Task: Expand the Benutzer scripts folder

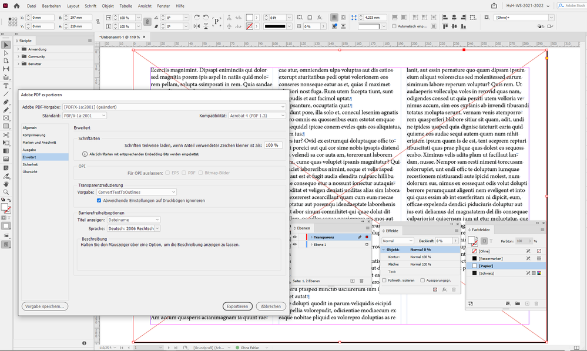Action: [18, 63]
